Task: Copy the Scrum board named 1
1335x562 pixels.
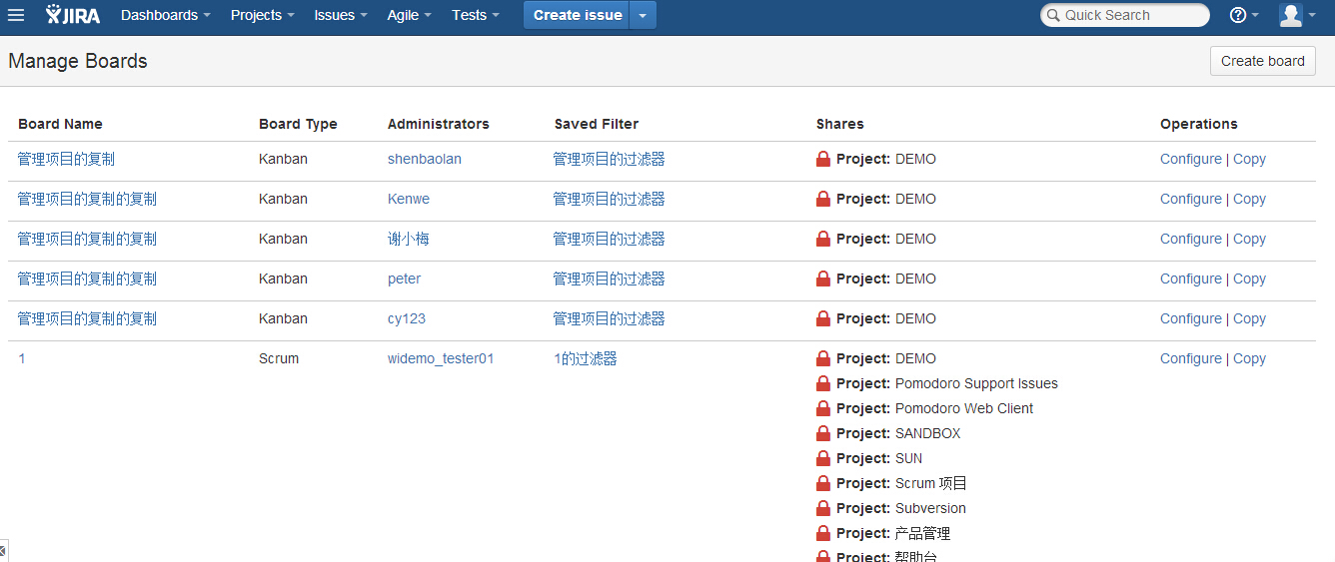Action: coord(1249,358)
